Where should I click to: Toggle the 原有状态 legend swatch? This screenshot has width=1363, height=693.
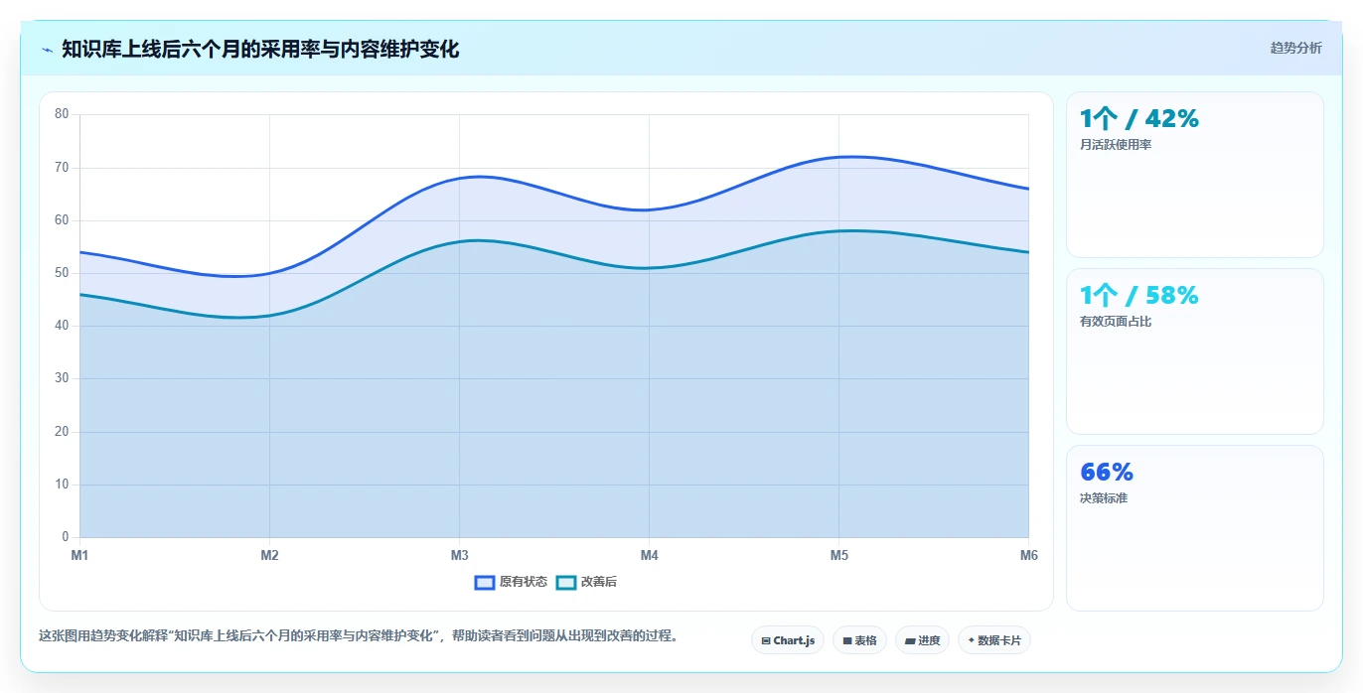pos(485,582)
